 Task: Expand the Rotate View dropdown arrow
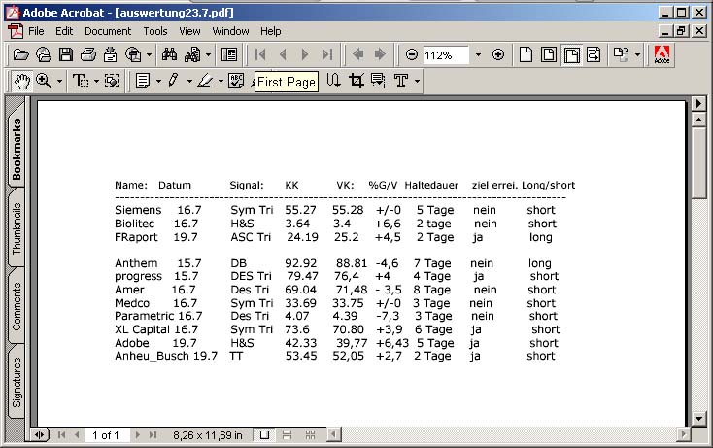click(x=637, y=55)
